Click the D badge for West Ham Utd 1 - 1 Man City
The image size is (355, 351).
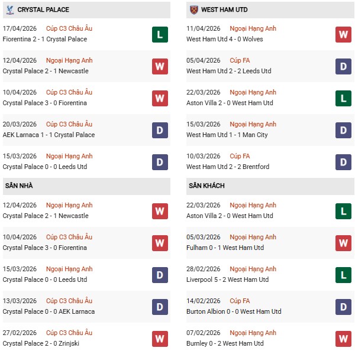coord(344,130)
